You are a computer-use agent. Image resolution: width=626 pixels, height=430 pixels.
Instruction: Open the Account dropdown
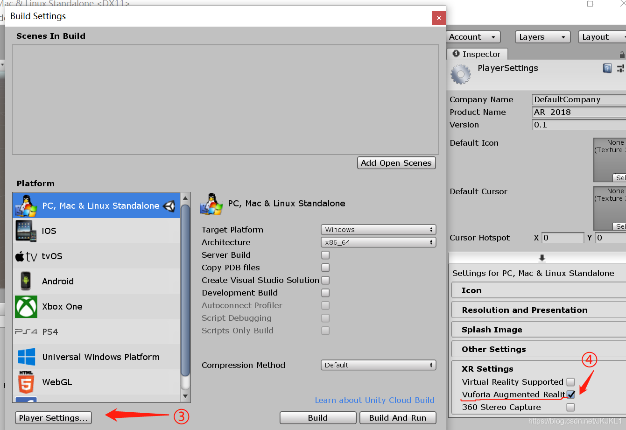473,37
